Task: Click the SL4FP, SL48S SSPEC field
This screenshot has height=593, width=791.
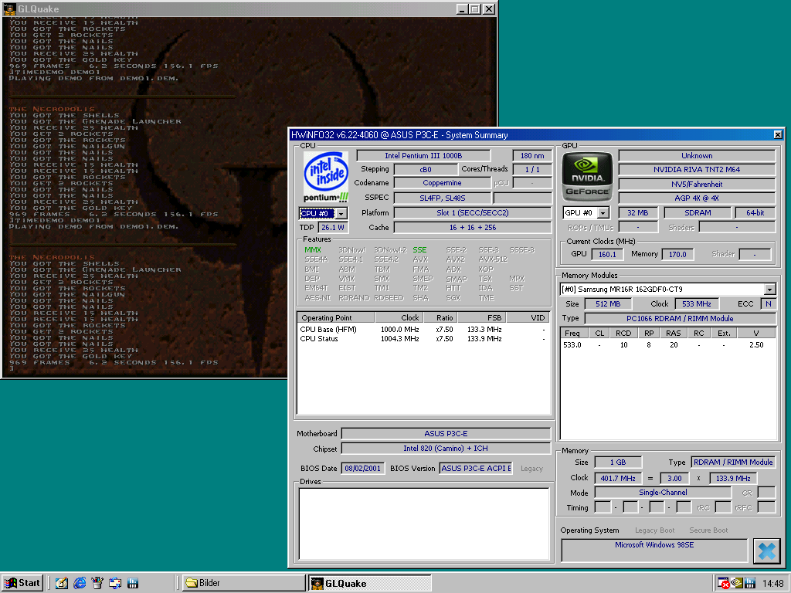Action: pos(442,198)
